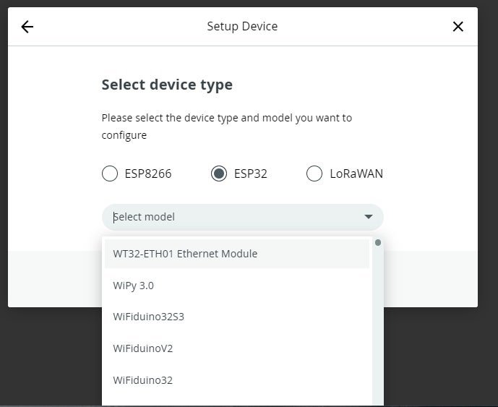
Task: Select the ESP8266 radio button
Action: point(110,173)
